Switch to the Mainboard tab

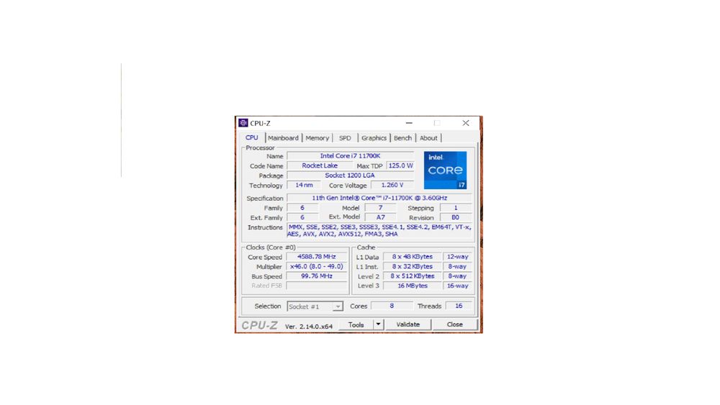pos(283,138)
